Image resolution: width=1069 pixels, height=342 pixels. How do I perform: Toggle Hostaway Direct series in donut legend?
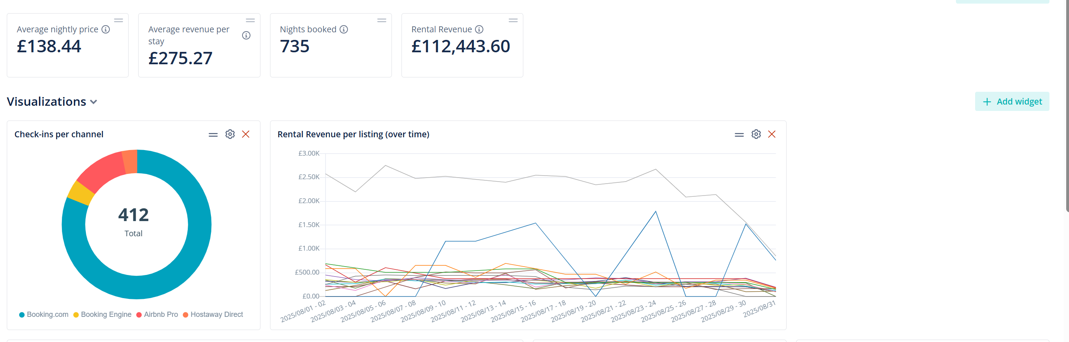coord(213,314)
